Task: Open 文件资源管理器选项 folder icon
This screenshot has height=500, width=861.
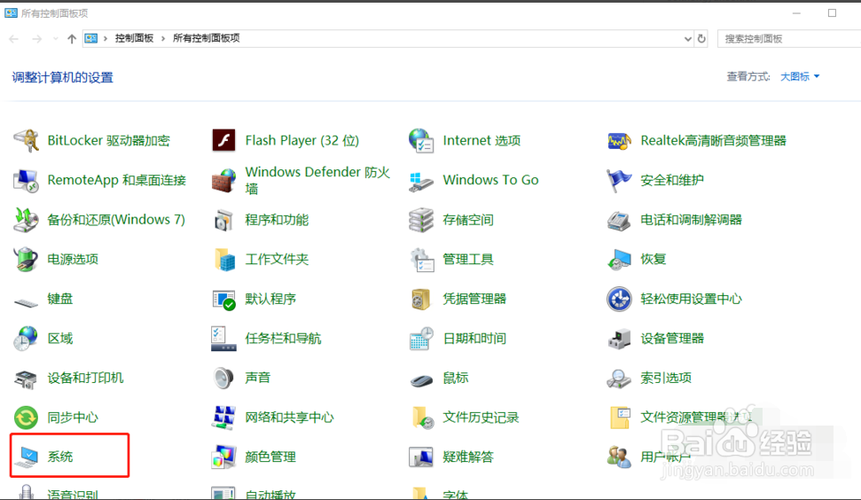Action: pos(620,418)
